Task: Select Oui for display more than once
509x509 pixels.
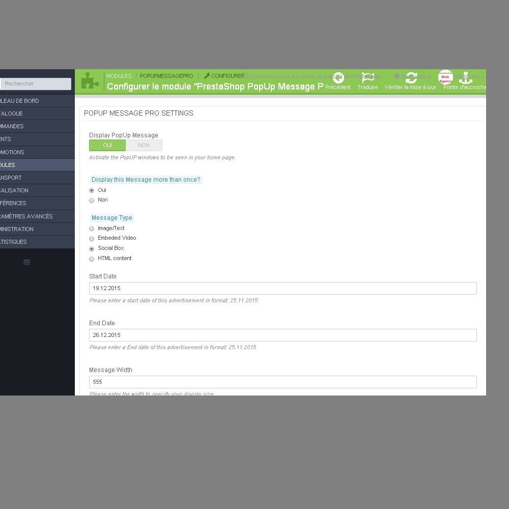Action: click(92, 190)
